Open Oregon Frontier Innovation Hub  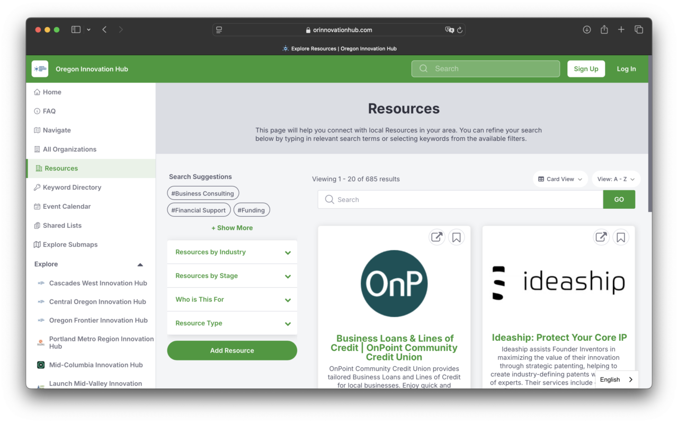99,320
